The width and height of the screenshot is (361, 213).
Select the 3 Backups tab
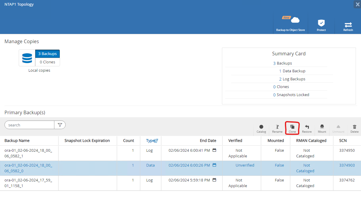48,54
